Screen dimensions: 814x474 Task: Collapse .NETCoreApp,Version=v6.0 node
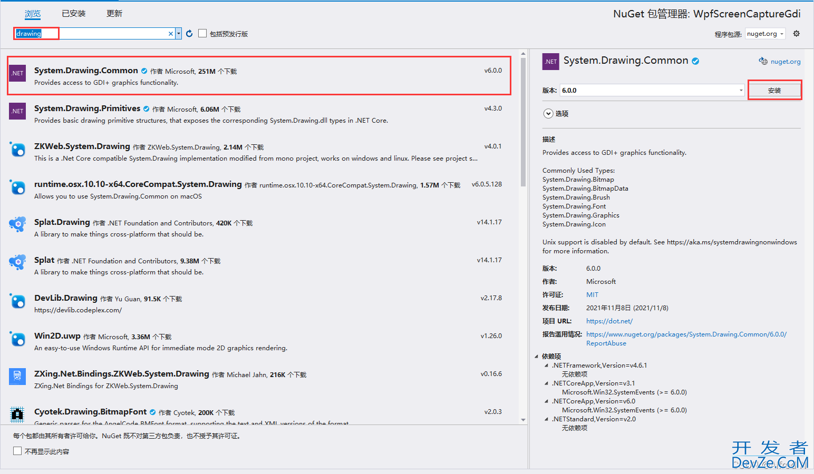pos(546,401)
